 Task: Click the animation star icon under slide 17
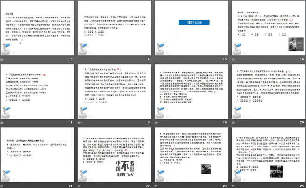[2, 123]
